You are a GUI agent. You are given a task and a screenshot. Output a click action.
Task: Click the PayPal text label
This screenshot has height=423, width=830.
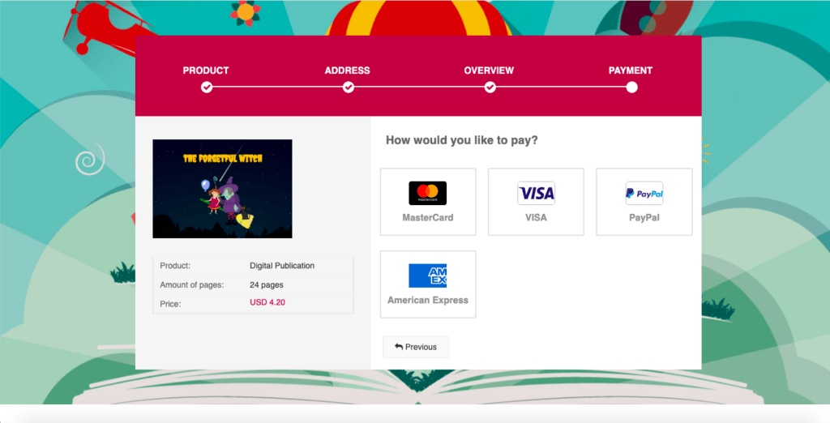coord(644,218)
